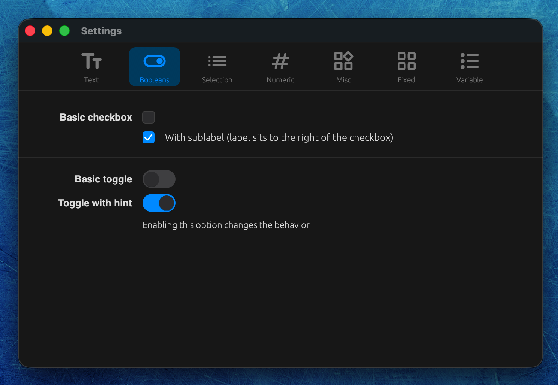Click the 'Basic checkbox' label
This screenshot has width=558, height=385.
point(96,117)
